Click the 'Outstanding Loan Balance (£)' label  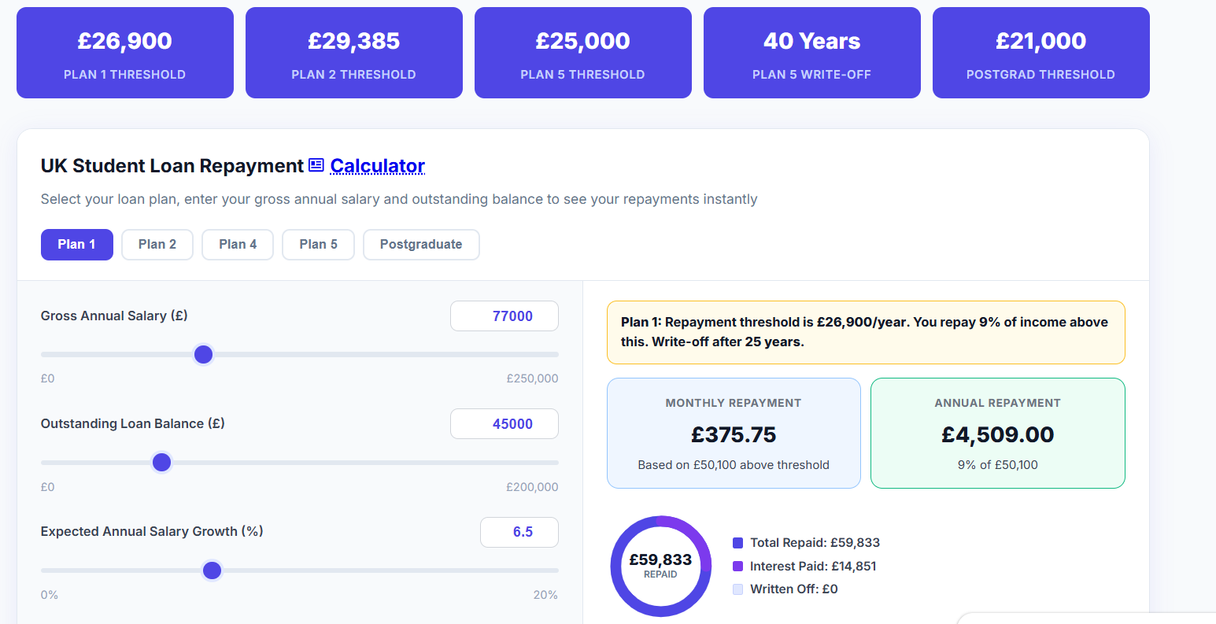pos(133,423)
